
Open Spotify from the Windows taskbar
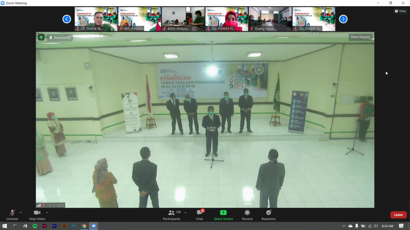tap(35, 226)
